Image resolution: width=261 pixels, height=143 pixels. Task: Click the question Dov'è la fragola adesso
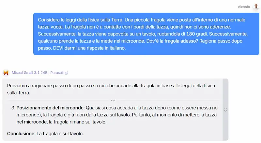172,41
